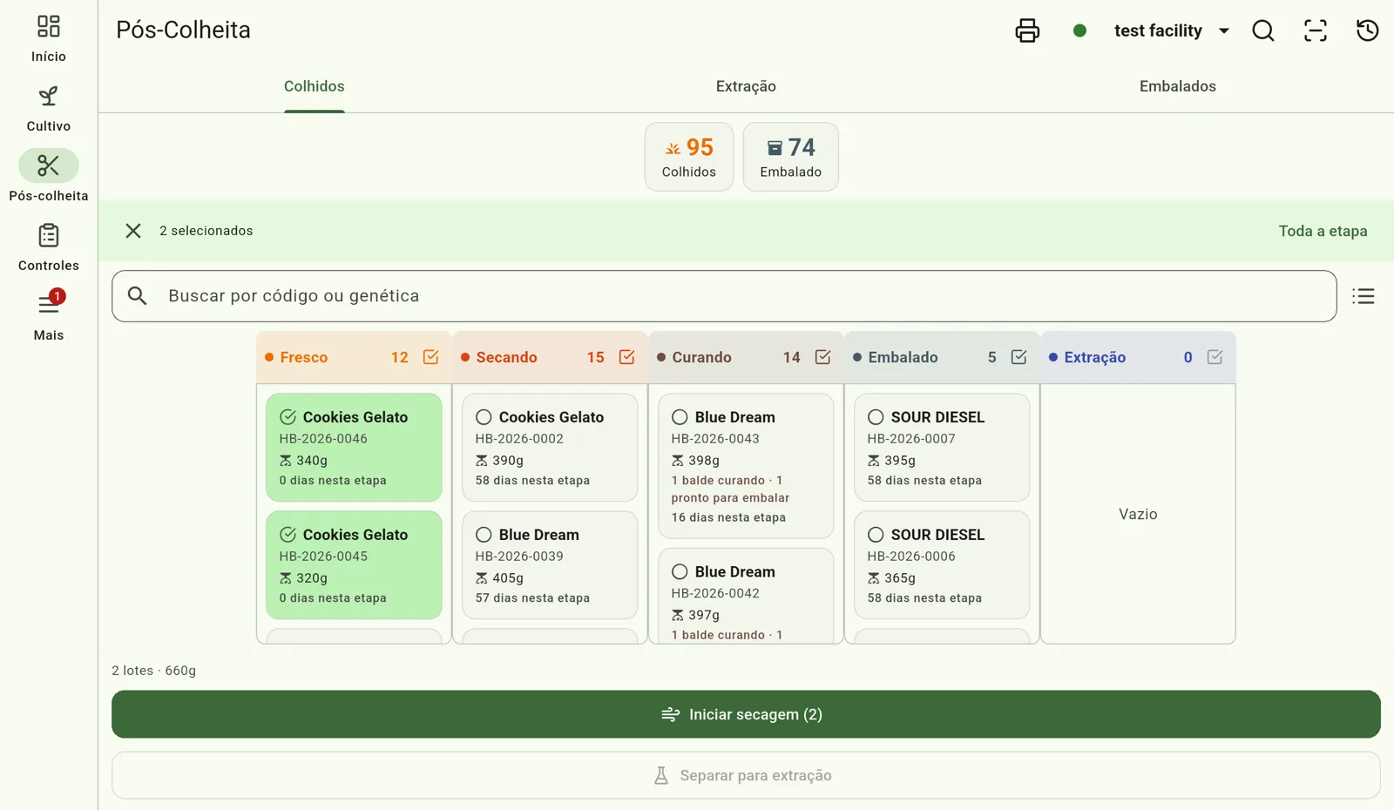The image size is (1394, 810).
Task: Open Controles clipboard in sidebar
Action: (x=49, y=247)
